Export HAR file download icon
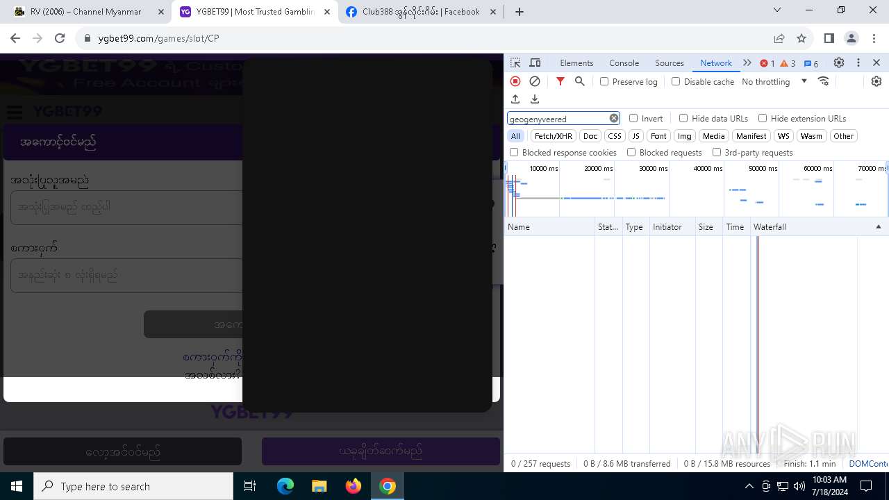 [x=535, y=99]
